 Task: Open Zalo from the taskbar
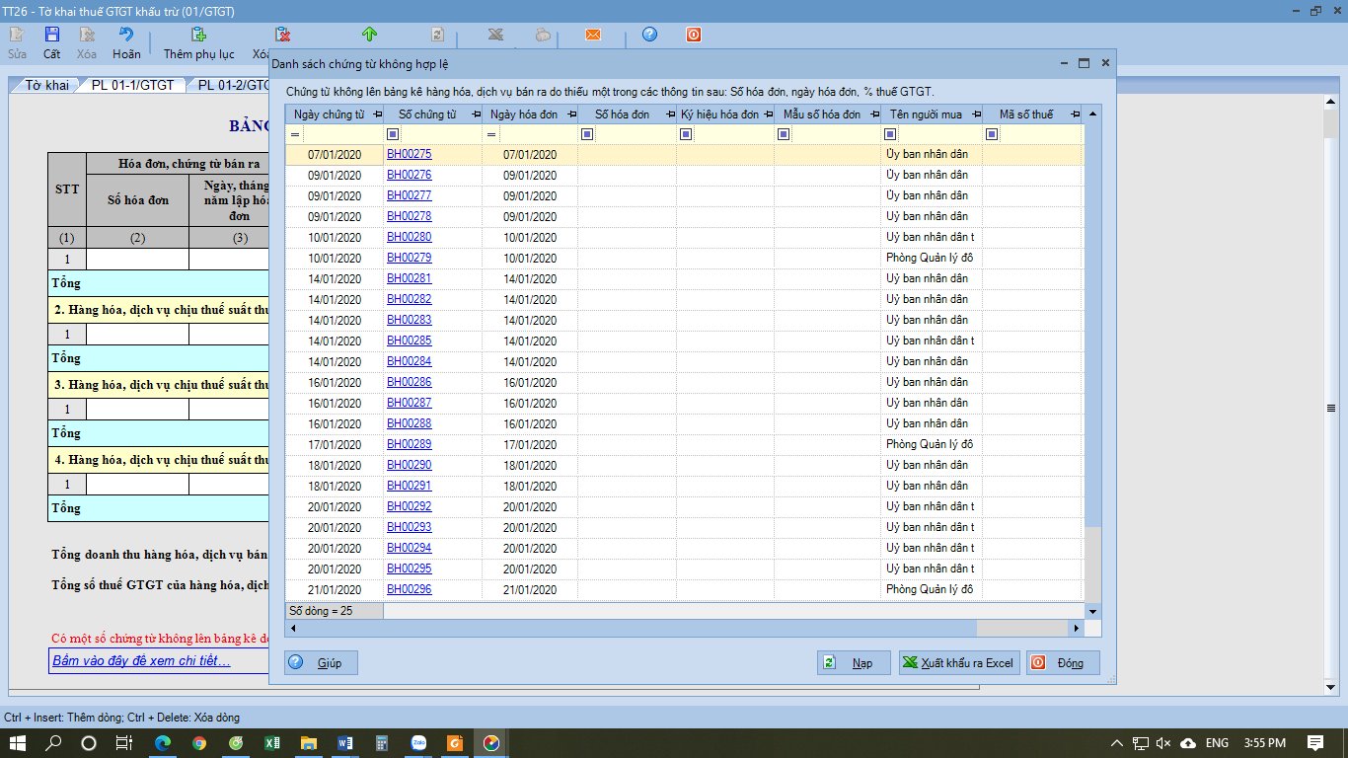(418, 743)
